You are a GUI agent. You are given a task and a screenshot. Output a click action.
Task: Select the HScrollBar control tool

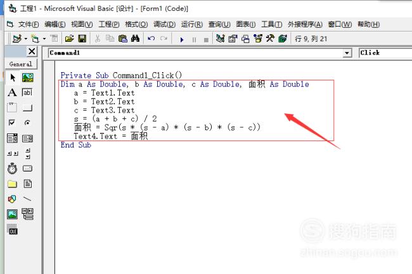[x=13, y=153]
